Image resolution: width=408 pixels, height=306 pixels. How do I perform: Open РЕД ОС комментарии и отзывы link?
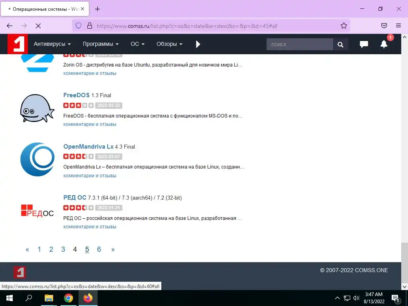90,227
